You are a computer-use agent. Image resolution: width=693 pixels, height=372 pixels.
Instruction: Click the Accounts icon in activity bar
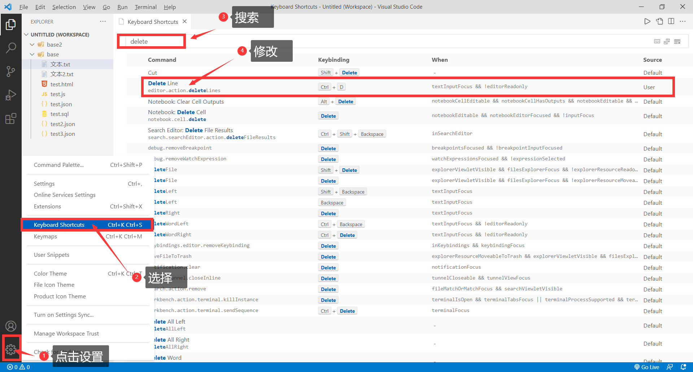(11, 326)
